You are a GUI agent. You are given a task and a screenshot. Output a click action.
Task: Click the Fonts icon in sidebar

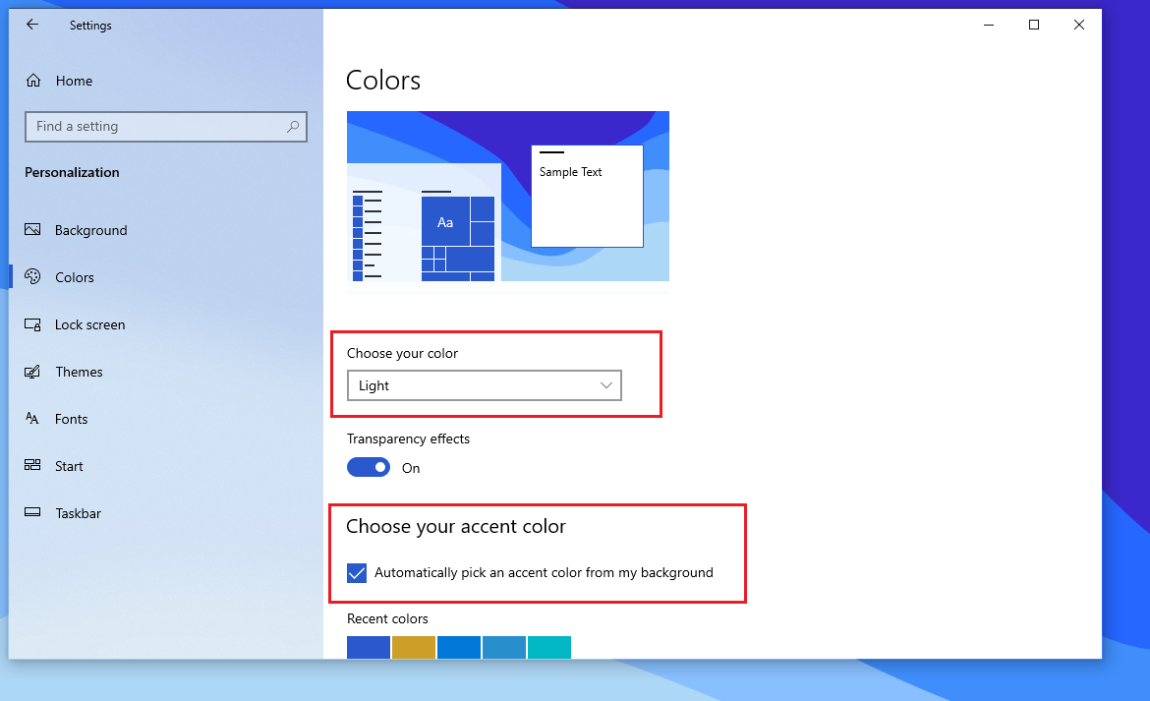click(x=32, y=419)
